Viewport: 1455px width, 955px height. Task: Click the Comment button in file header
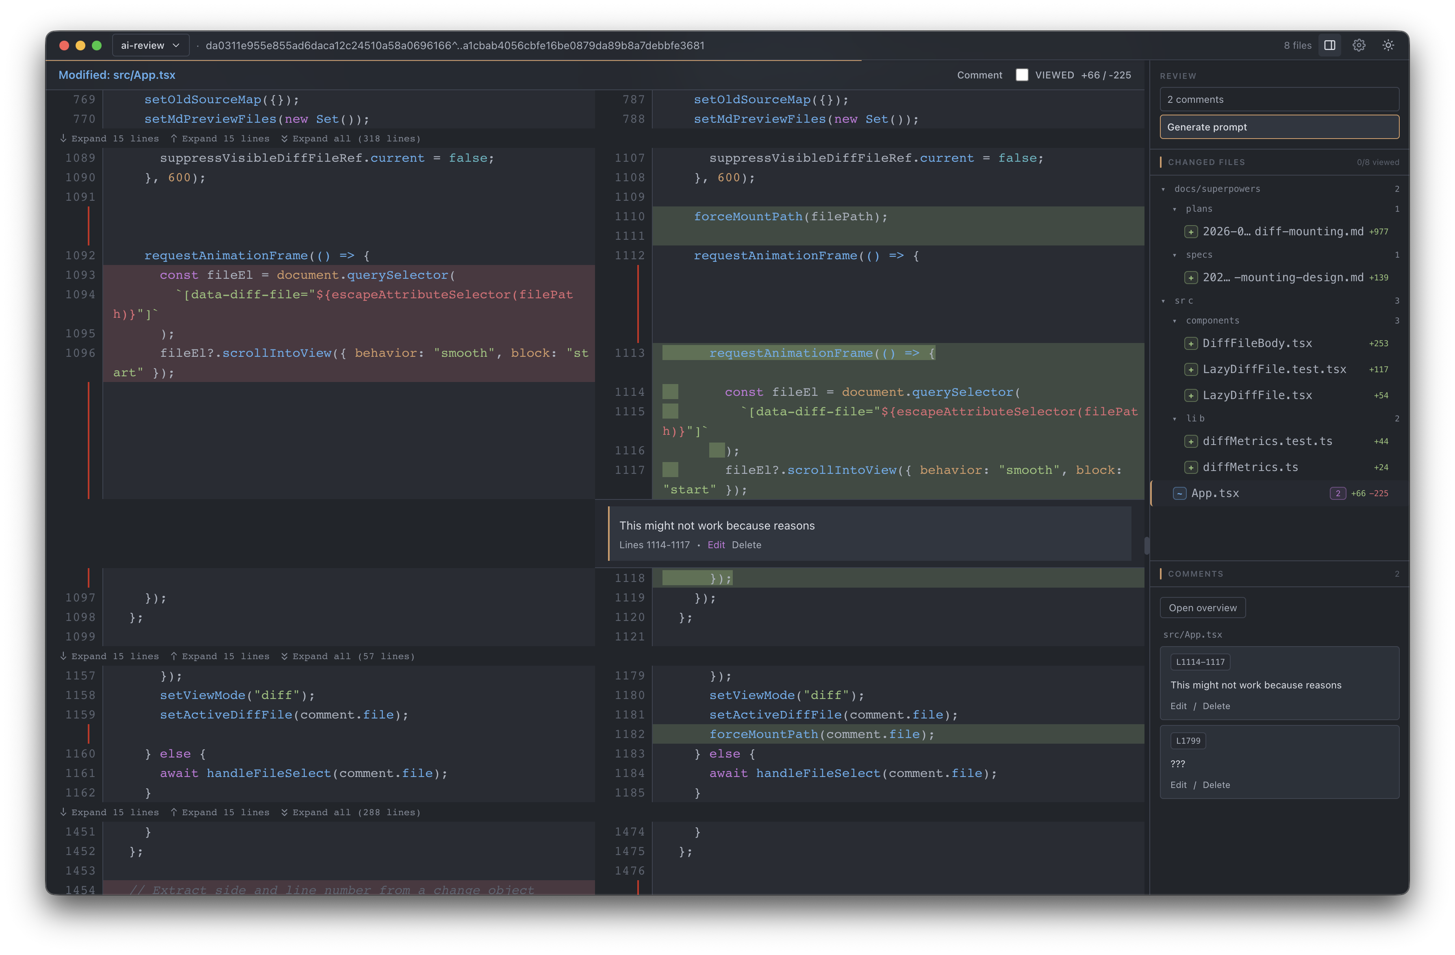pyautogui.click(x=979, y=75)
